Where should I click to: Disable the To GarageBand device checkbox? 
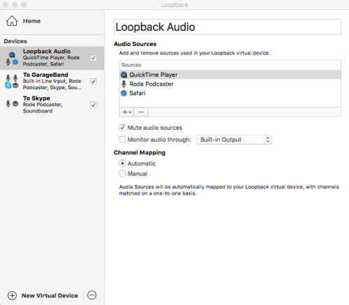pyautogui.click(x=94, y=82)
